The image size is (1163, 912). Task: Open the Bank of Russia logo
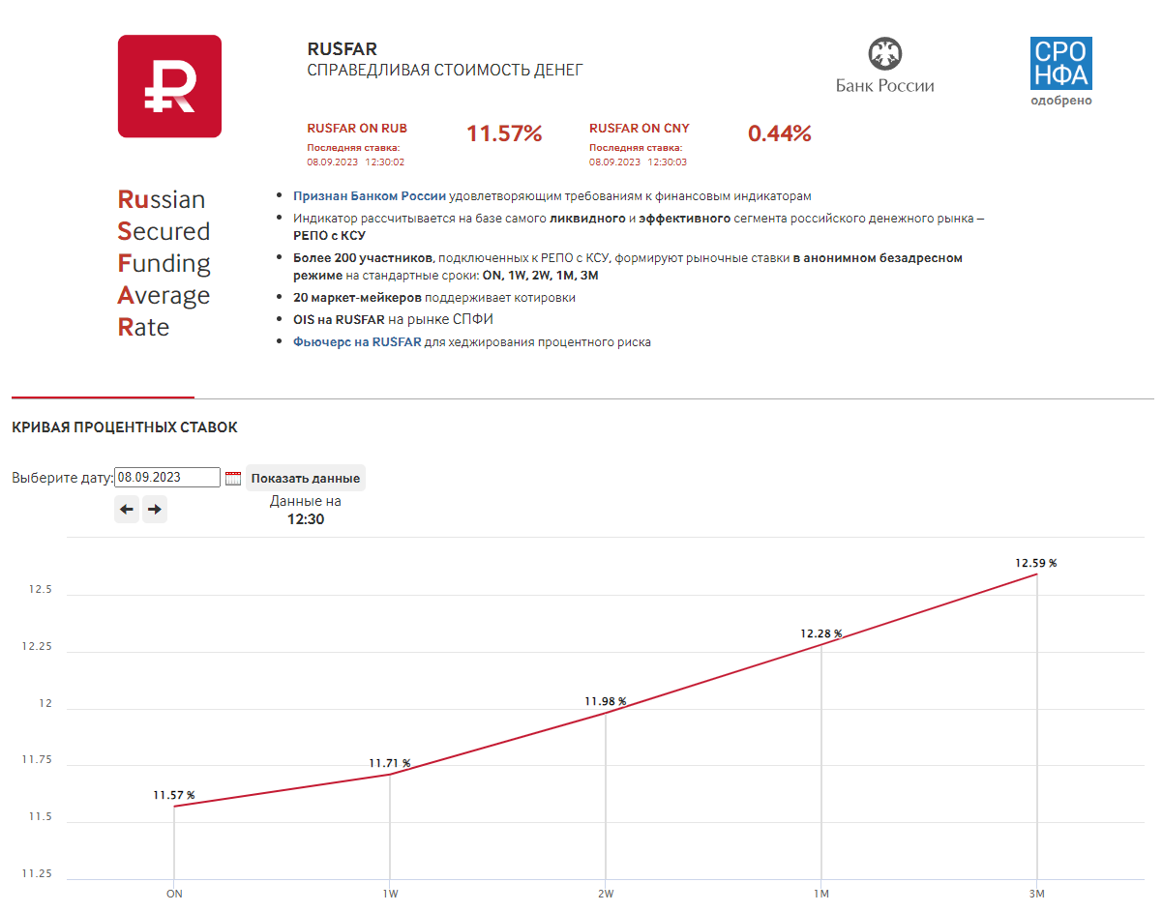tap(884, 66)
